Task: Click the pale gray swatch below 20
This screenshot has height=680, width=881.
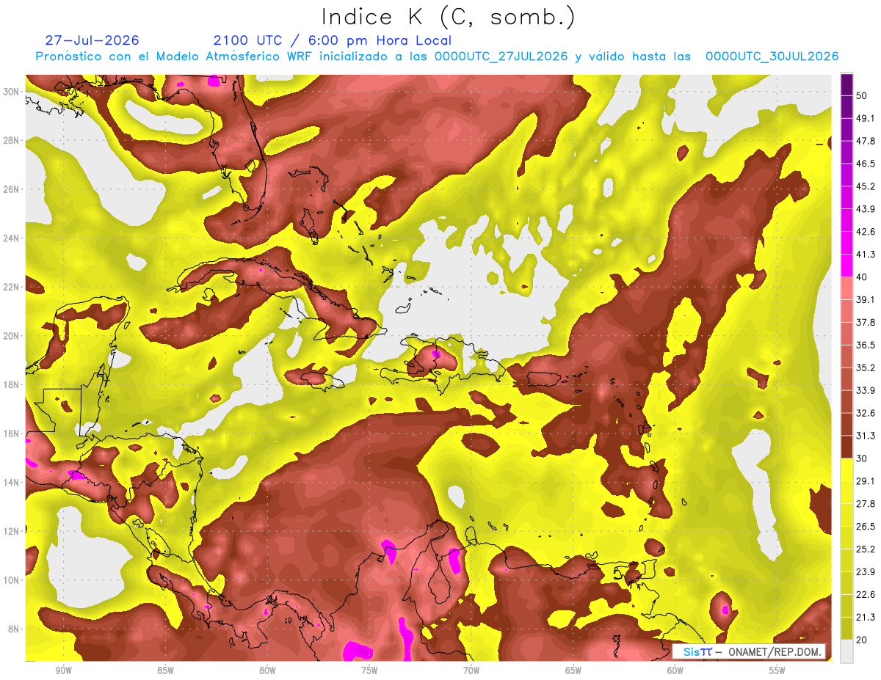Action: (846, 651)
